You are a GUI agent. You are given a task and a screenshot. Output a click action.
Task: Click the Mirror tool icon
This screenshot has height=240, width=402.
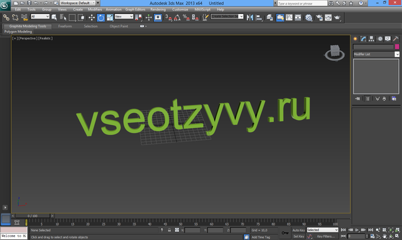(x=250, y=18)
